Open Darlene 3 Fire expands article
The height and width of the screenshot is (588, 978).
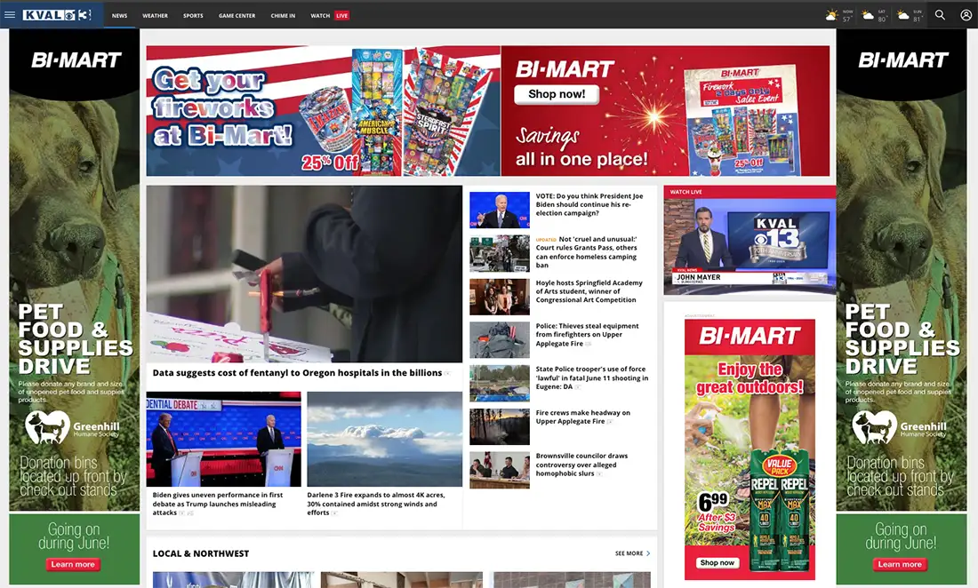(x=375, y=504)
